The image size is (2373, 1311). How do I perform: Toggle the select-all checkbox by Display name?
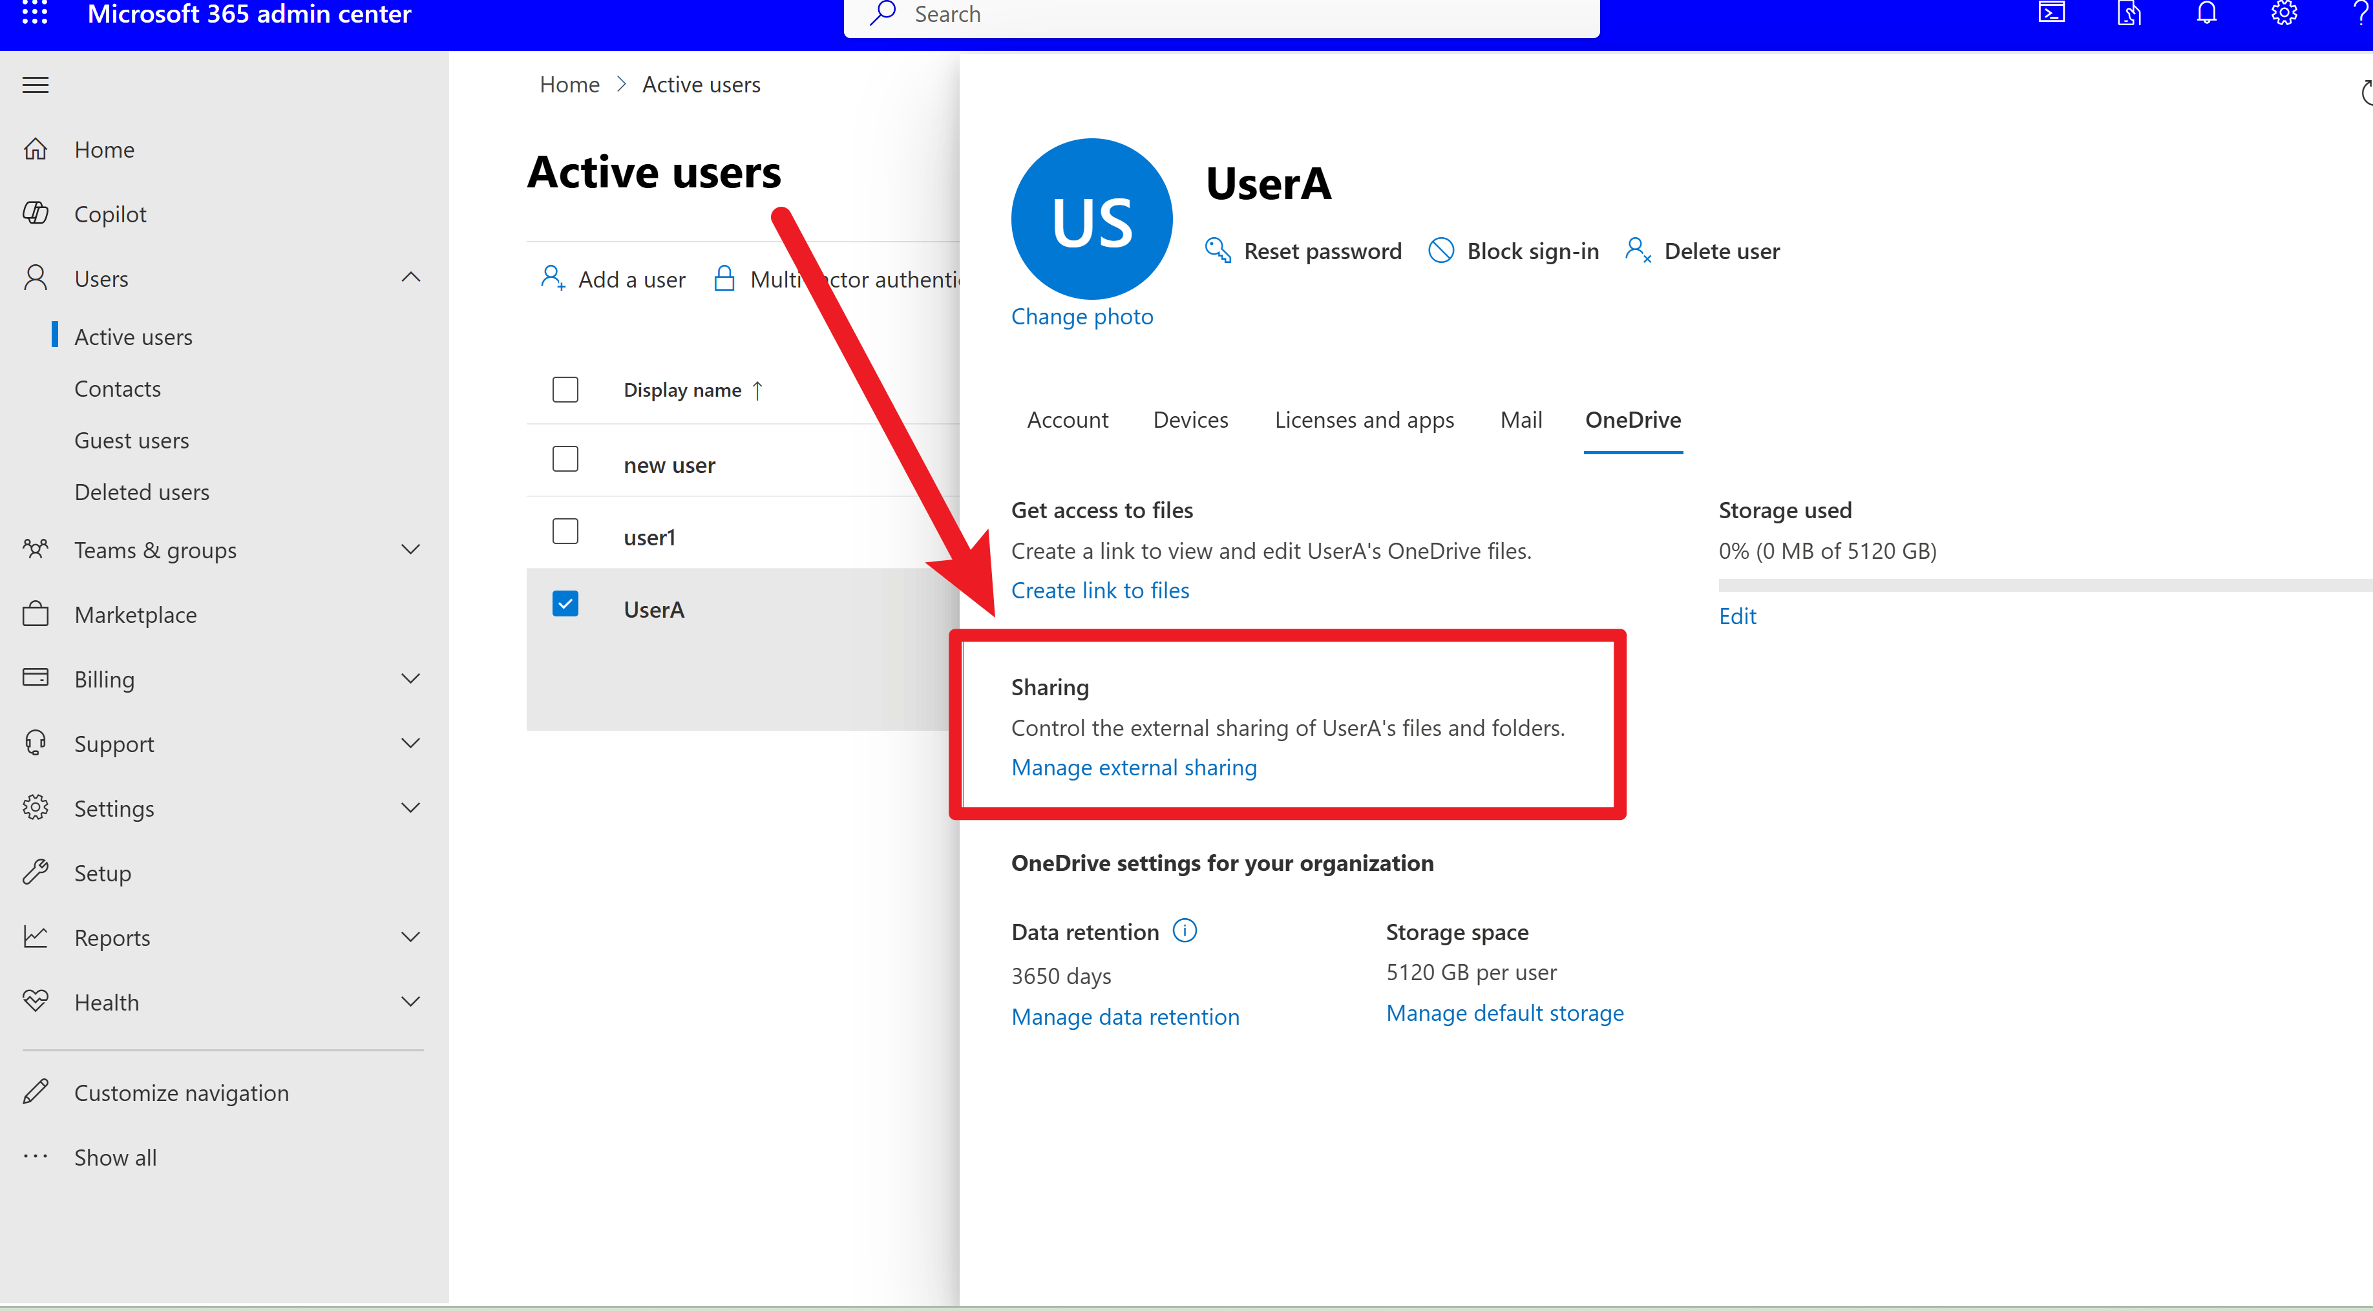click(565, 390)
